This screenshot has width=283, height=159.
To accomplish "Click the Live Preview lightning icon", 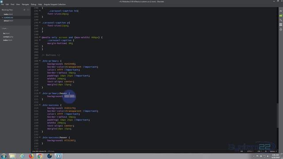I will (281, 11).
